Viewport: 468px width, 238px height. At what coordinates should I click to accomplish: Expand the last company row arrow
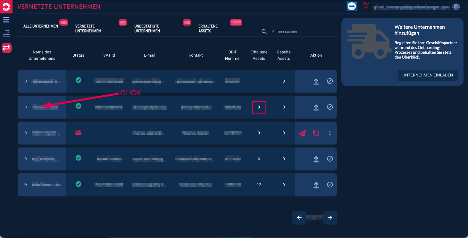(x=26, y=185)
